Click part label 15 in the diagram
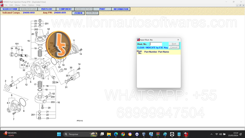Screen dimensions: 245x138 [28, 41]
